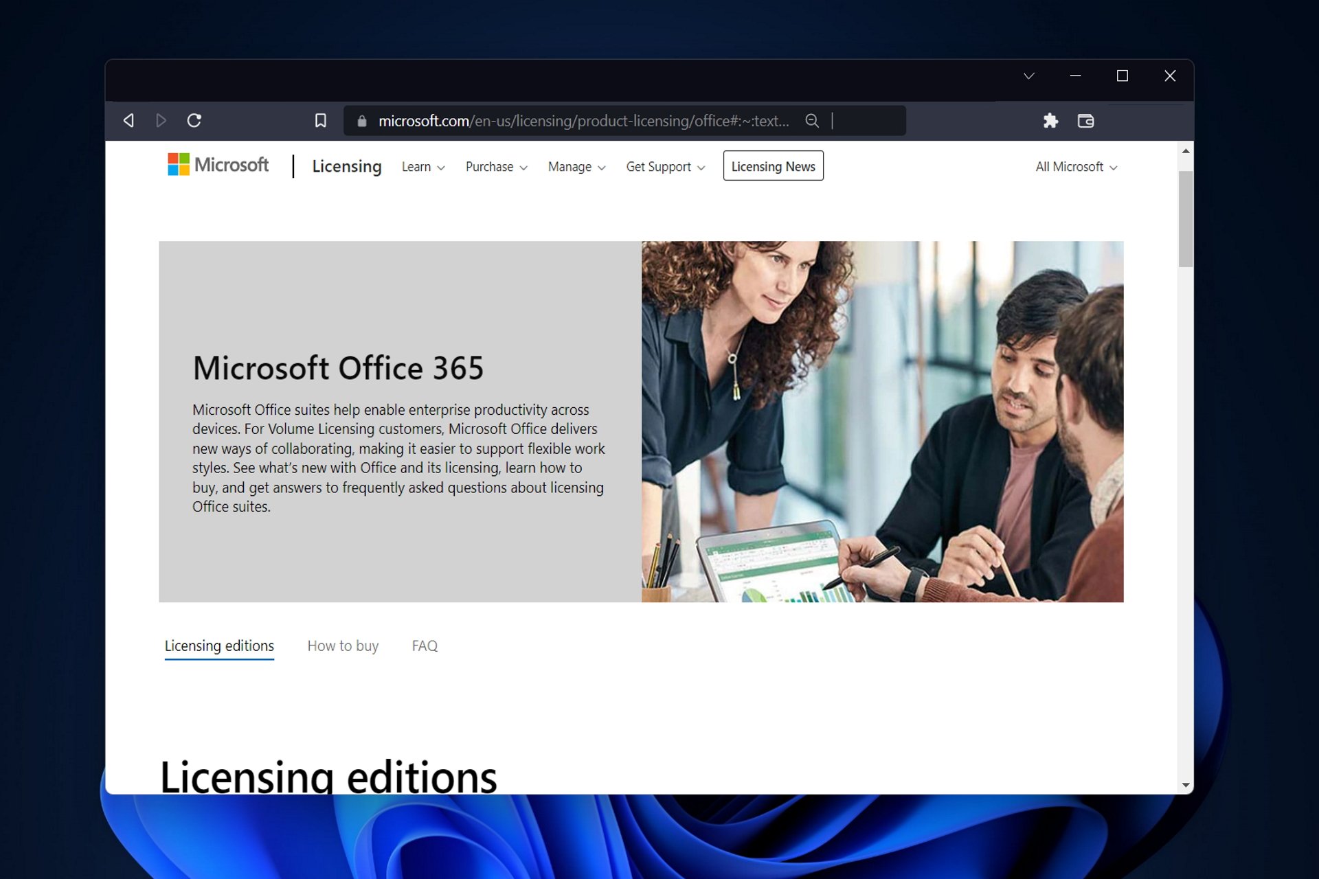Image resolution: width=1319 pixels, height=879 pixels.
Task: Expand the Manage dropdown menu
Action: click(x=577, y=167)
